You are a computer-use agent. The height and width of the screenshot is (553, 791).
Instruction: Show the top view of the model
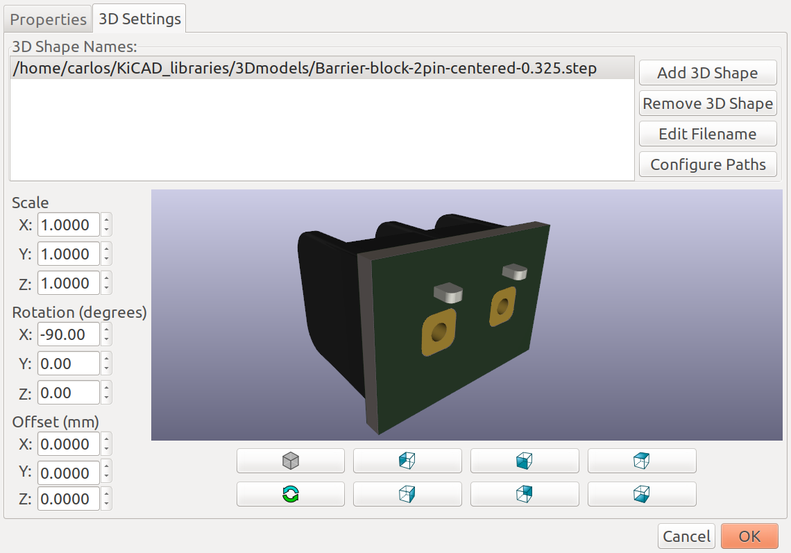[x=642, y=461]
